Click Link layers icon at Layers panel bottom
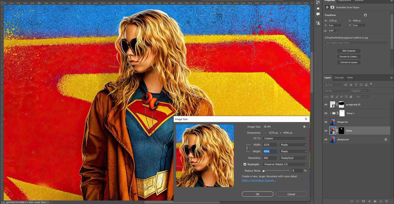The width and height of the screenshot is (394, 204). coord(352,201)
